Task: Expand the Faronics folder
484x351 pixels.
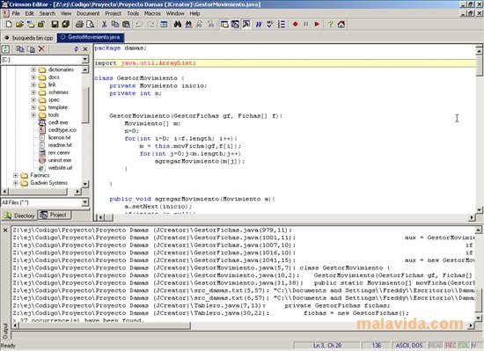Action: point(16,176)
